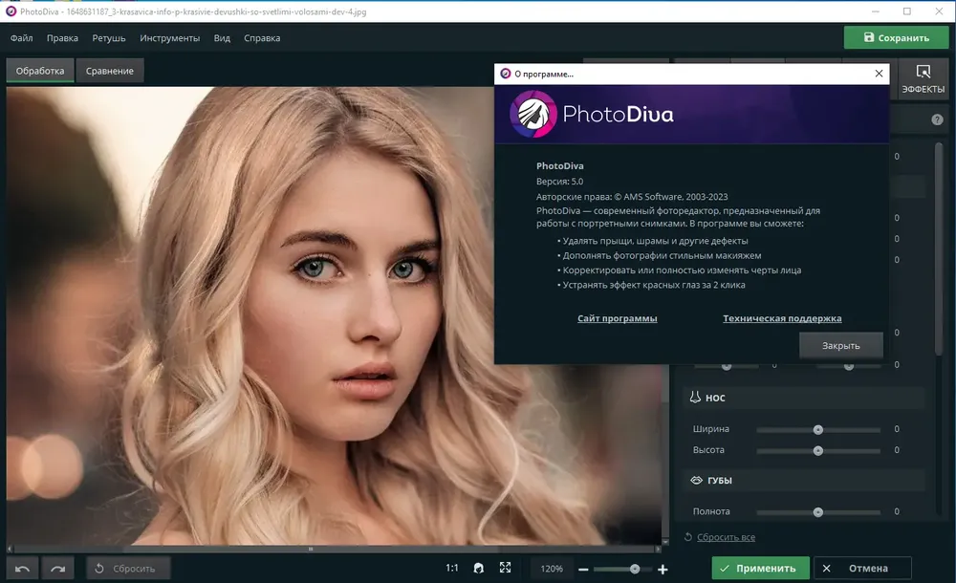Screen dimensions: 956x583
Task: Open the Правка menu
Action: 62,38
